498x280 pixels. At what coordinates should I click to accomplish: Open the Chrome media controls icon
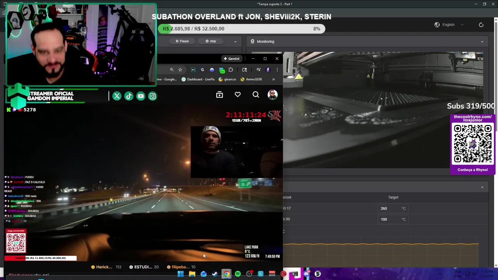(258, 70)
